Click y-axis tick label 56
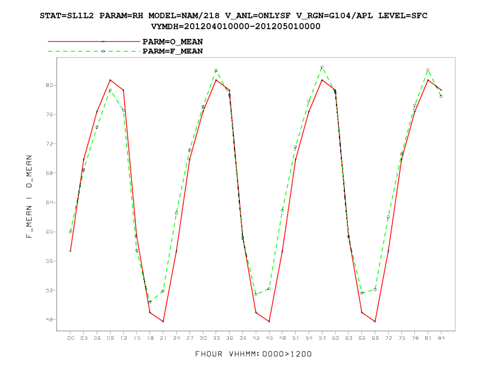 pyautogui.click(x=49, y=261)
